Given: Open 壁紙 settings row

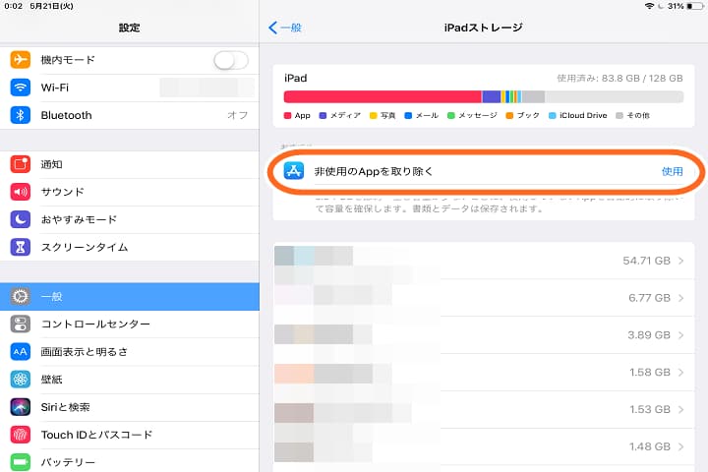Looking at the screenshot, I should click(130, 380).
